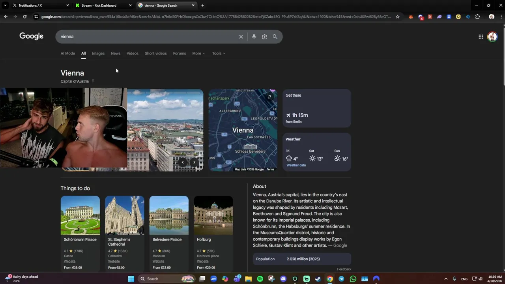
Task: Open Spotify from the taskbar
Action: (260, 279)
